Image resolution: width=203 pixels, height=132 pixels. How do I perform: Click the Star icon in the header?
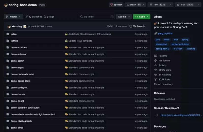click(178, 5)
